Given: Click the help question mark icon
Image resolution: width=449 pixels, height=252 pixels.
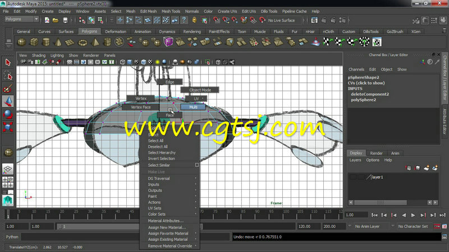Looking at the screenshot, I should coord(184,20).
